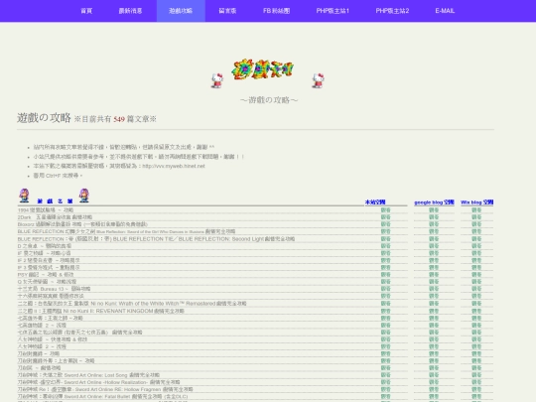The height and width of the screenshot is (402, 536).
Task: Open Wix blog 觀看 for REVENANT KINGDOM row
Action: pyautogui.click(x=476, y=311)
